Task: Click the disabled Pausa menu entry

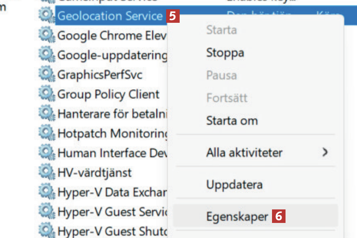Action: pos(221,75)
